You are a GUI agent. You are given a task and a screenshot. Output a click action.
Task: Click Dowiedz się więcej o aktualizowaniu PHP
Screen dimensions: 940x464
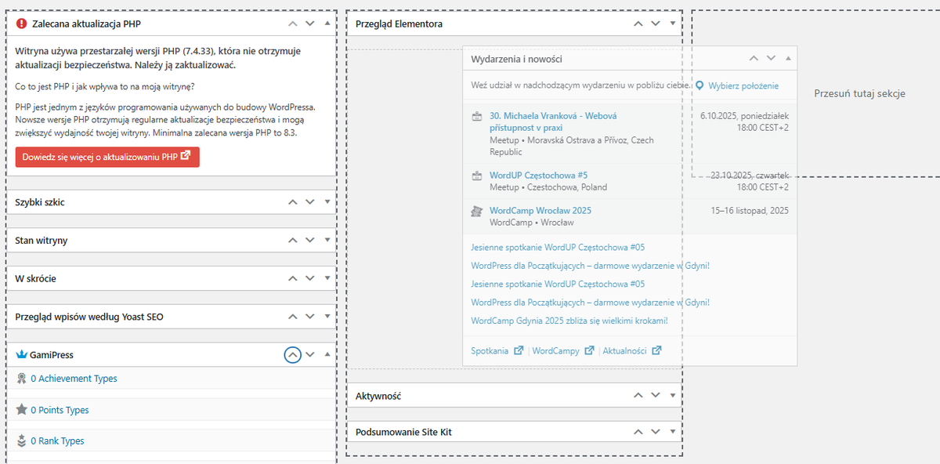[107, 157]
